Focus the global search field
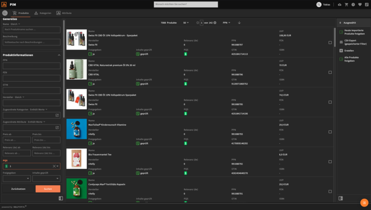This screenshot has width=371, height=210. [185, 4]
